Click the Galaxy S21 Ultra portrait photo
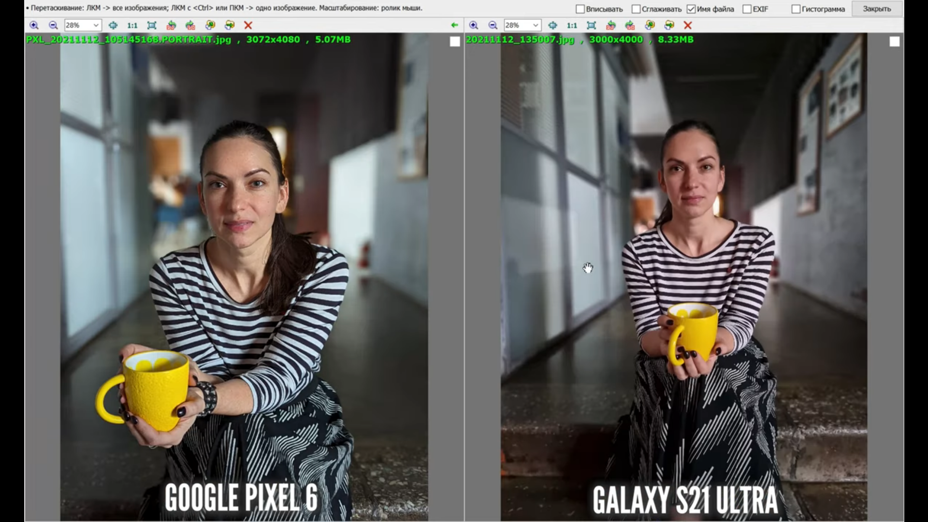Image resolution: width=928 pixels, height=522 pixels. pyautogui.click(x=684, y=276)
